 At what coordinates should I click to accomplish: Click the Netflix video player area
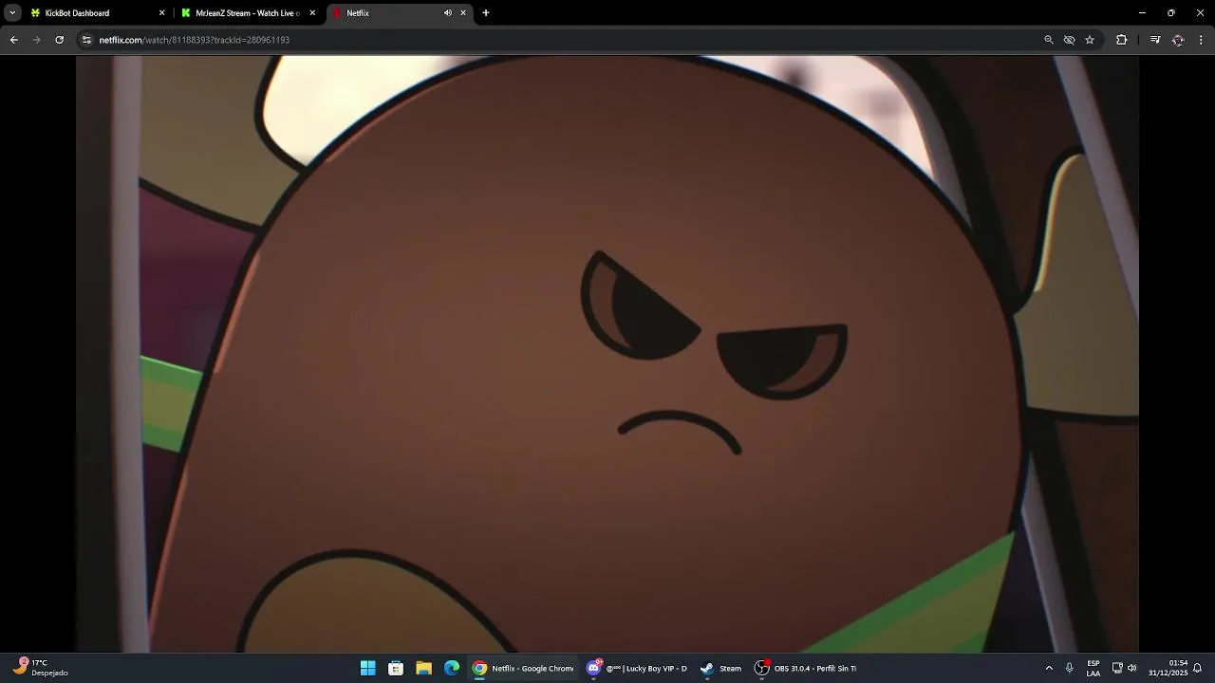(x=607, y=354)
